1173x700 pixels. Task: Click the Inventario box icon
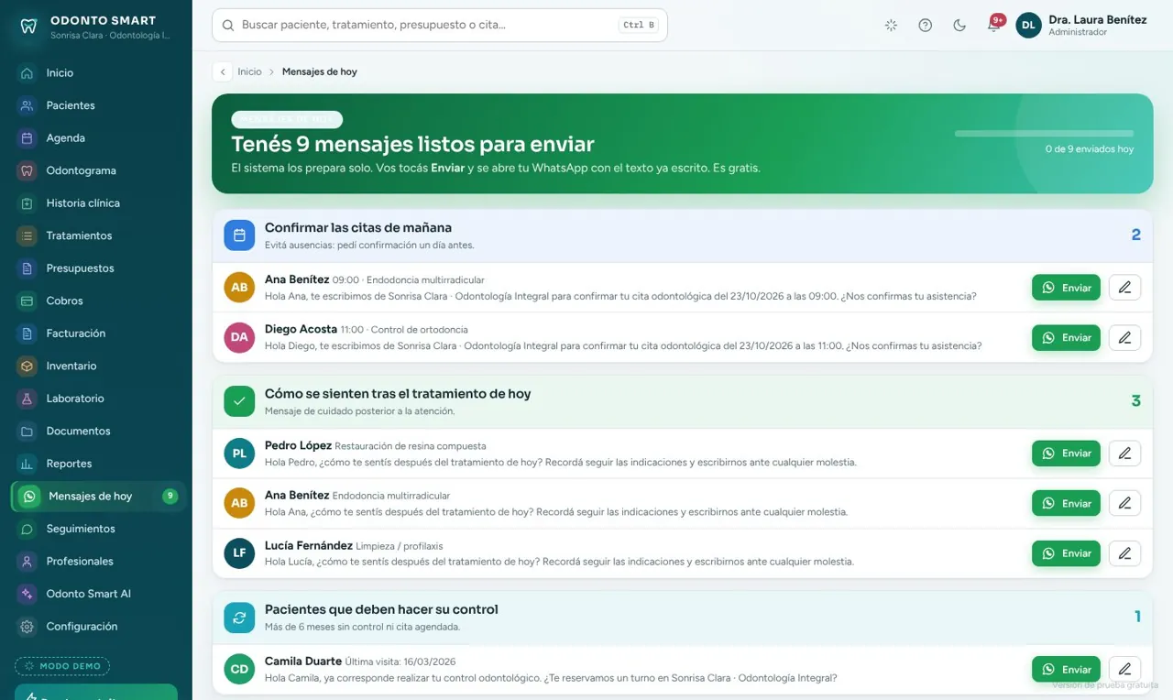(x=27, y=366)
